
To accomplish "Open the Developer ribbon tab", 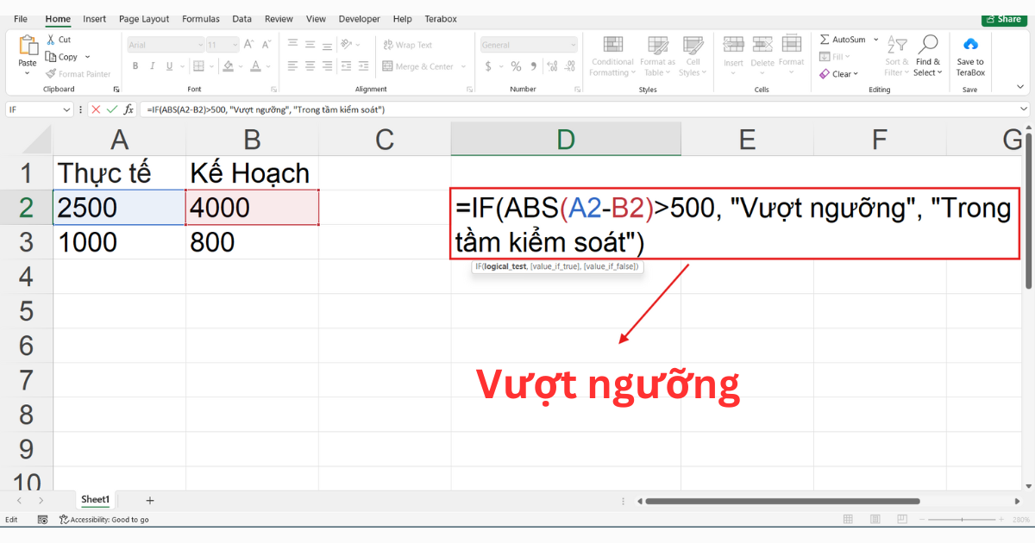I will [x=359, y=18].
